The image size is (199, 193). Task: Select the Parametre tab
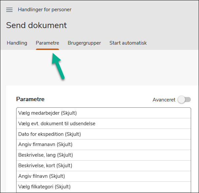(47, 43)
